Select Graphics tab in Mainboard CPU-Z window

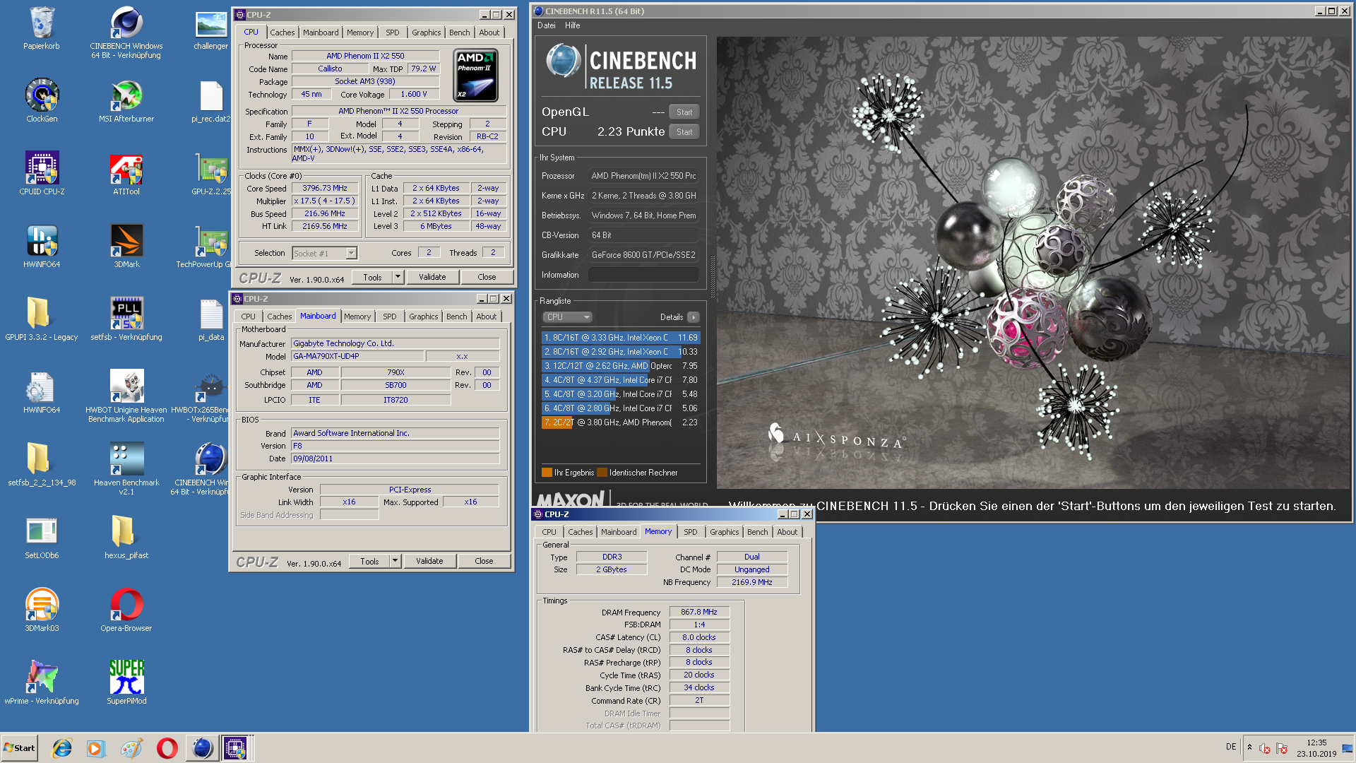[424, 317]
